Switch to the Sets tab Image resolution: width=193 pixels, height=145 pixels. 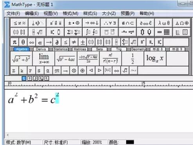[x=99, y=49]
